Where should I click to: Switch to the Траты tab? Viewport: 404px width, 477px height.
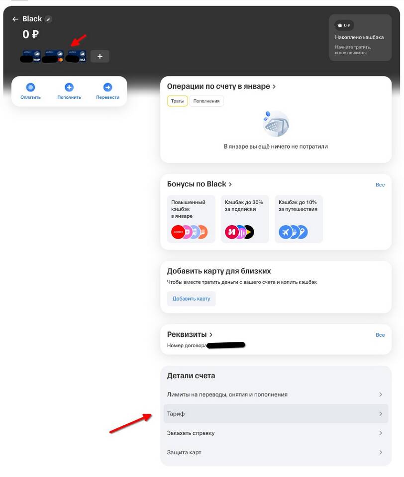[x=177, y=101]
